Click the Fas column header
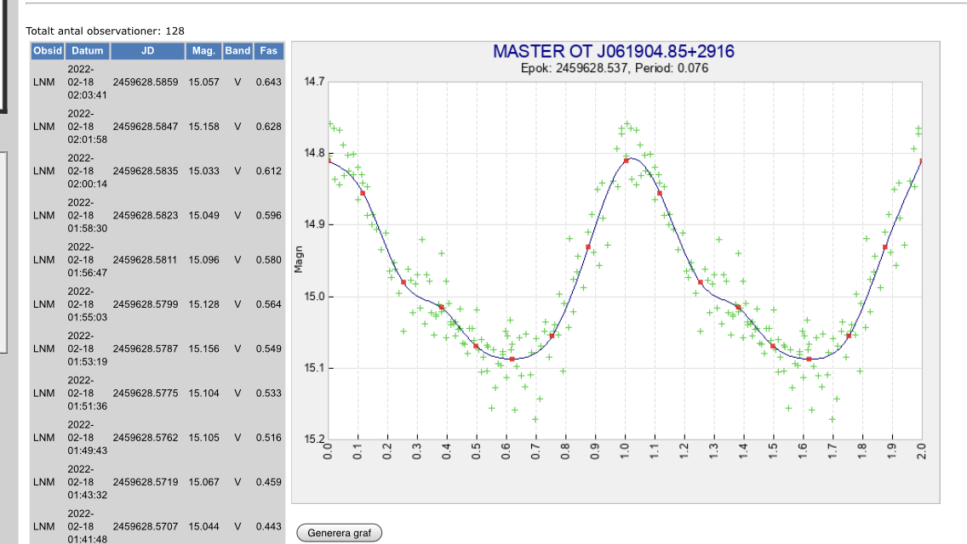Image resolution: width=967 pixels, height=544 pixels. pos(268,51)
